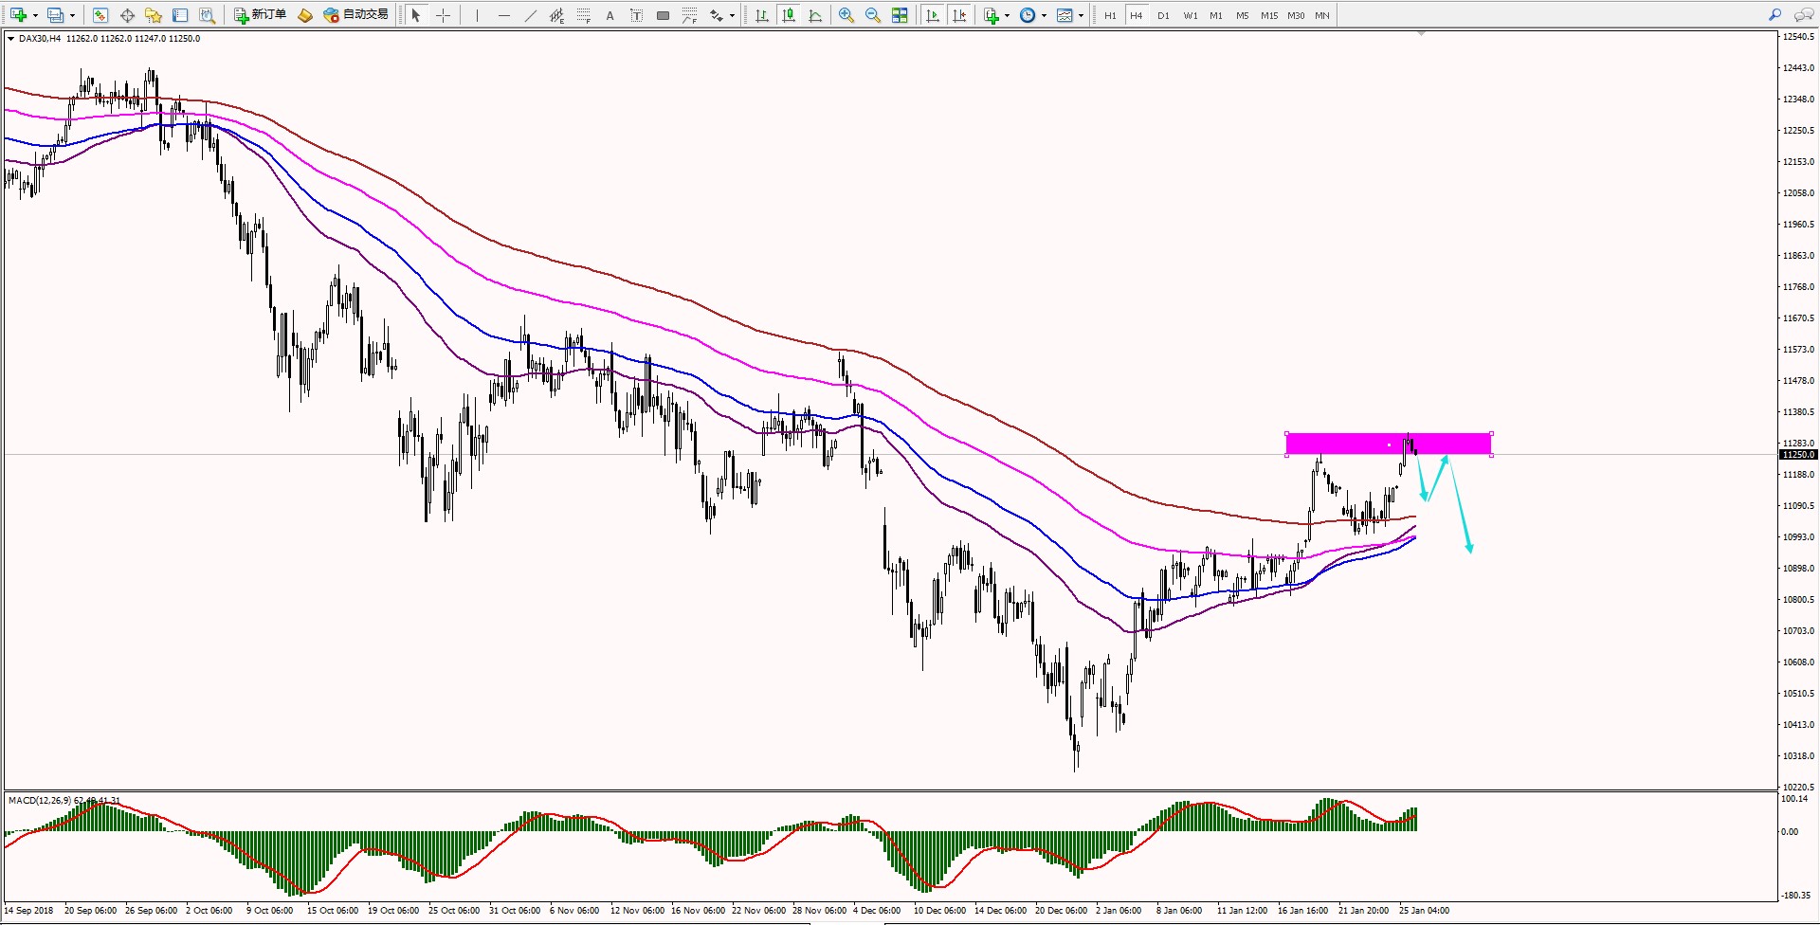Switch to the D1 timeframe
This screenshot has height=925, width=1820.
tap(1163, 15)
